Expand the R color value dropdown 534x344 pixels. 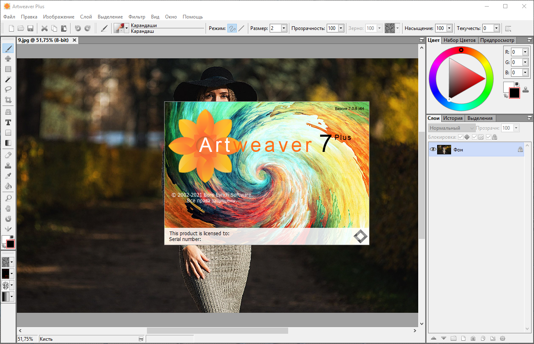(525, 52)
